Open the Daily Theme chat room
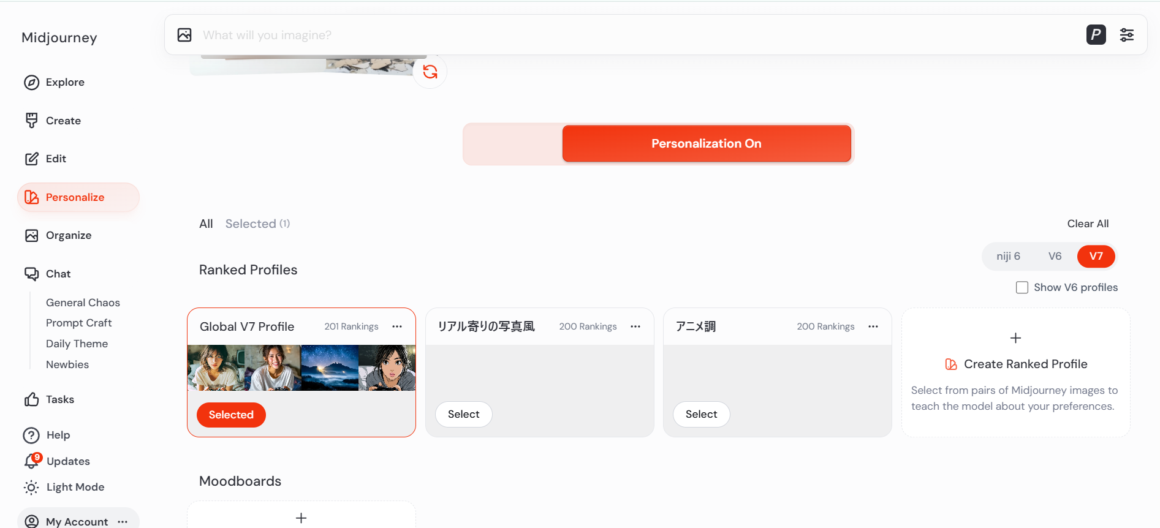The height and width of the screenshot is (528, 1160). click(77, 344)
